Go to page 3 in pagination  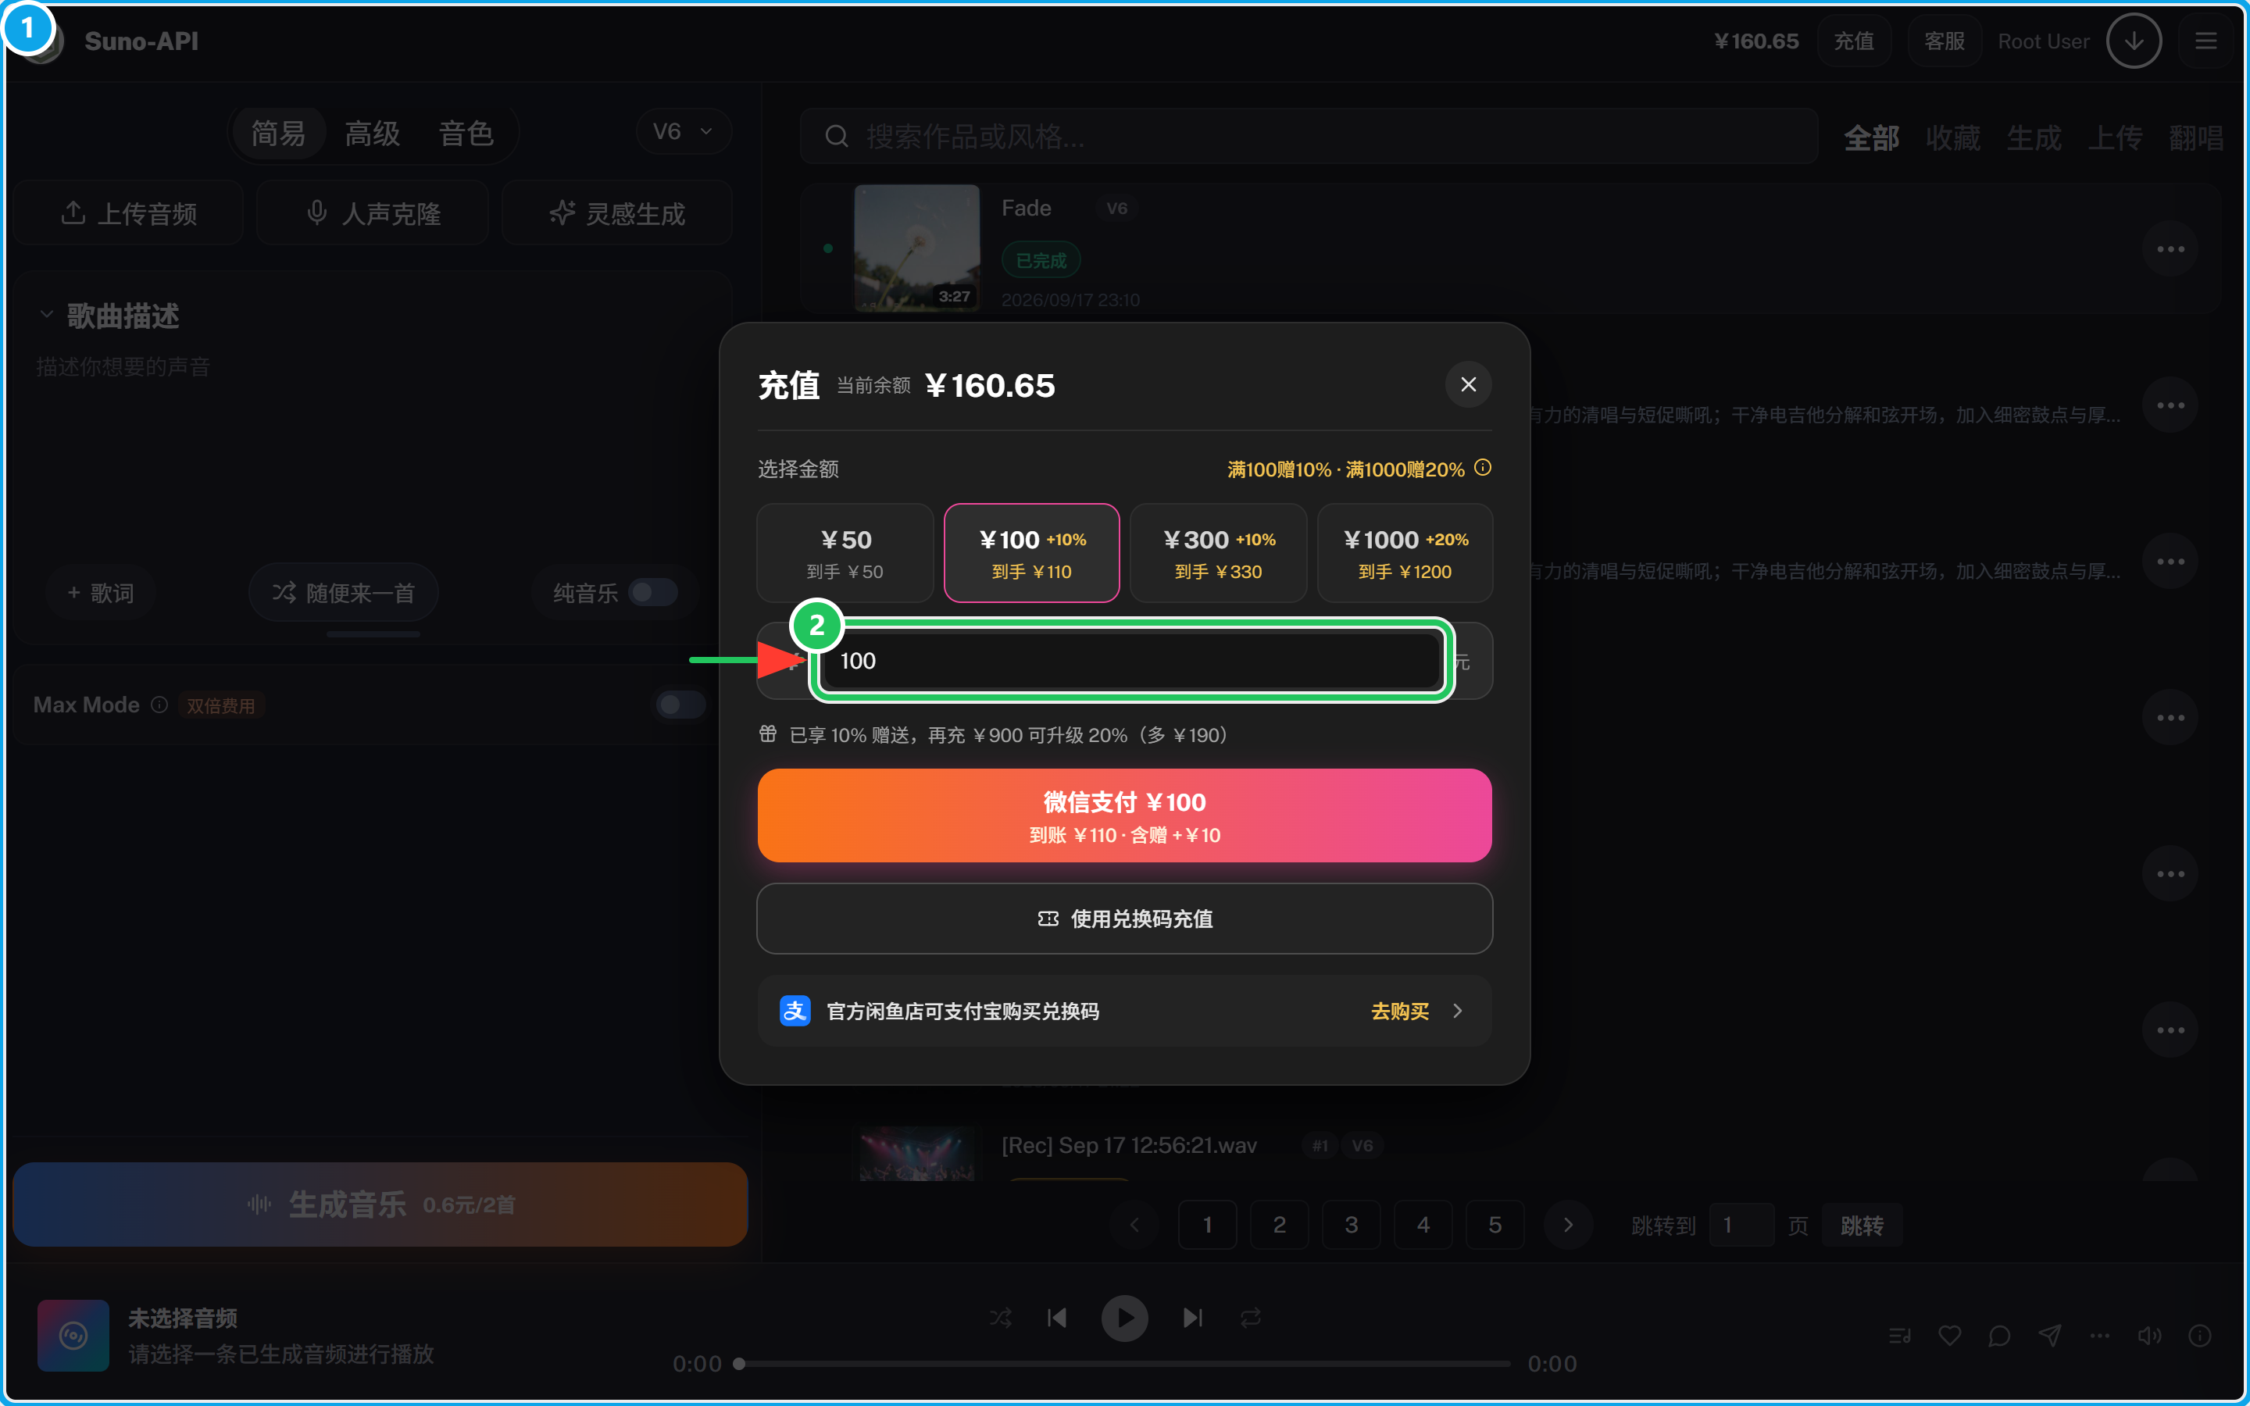click(1351, 1225)
